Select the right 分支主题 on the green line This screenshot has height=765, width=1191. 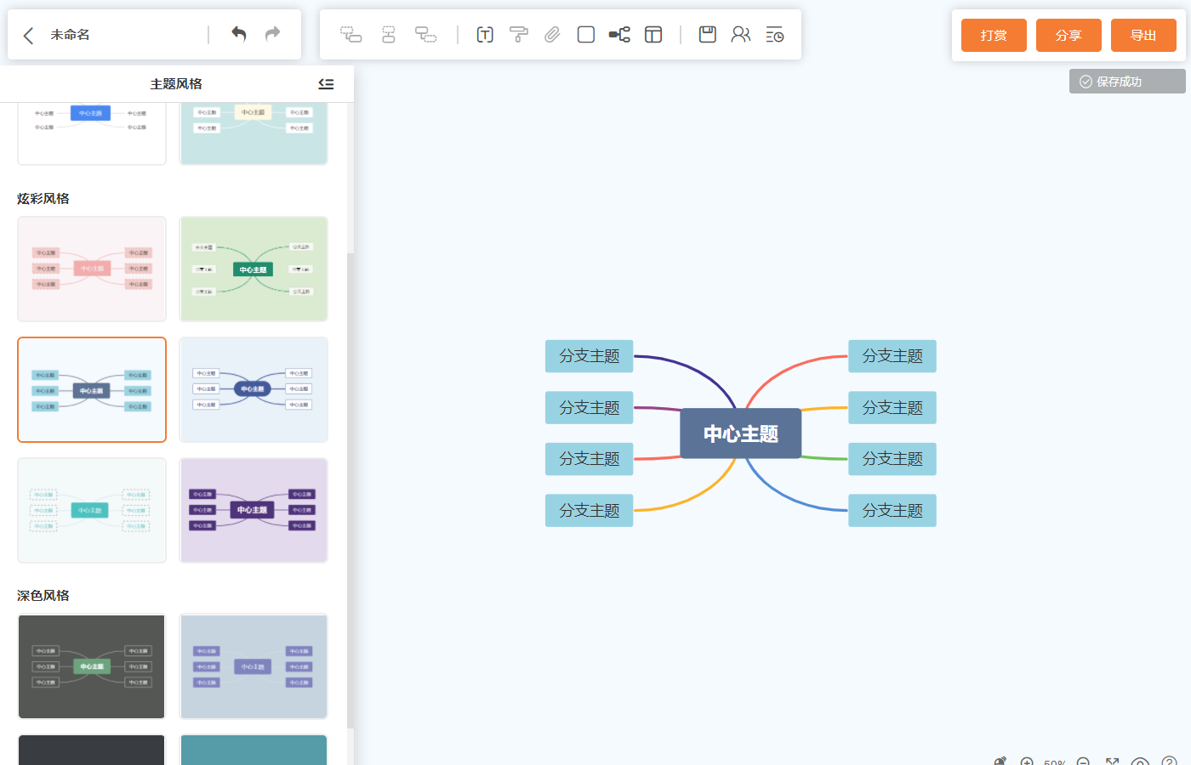pos(892,459)
